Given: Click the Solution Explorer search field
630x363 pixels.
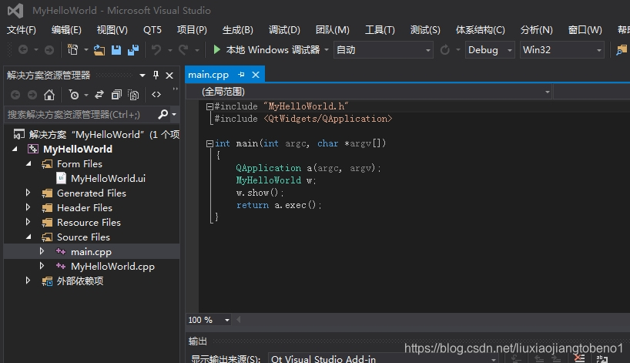Looking at the screenshot, I should (x=80, y=115).
